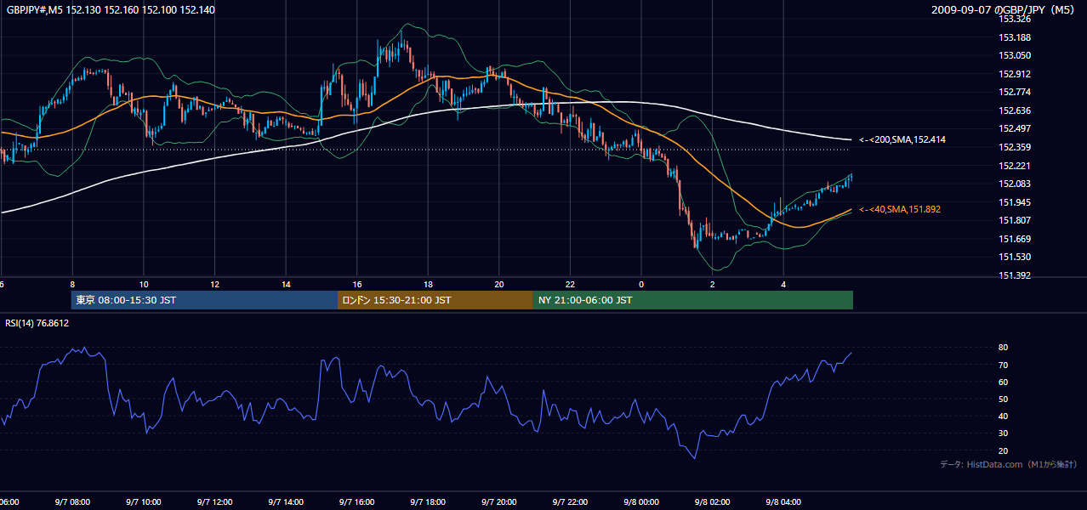
Task: Click price axis value 152.774
Action: coord(1015,92)
